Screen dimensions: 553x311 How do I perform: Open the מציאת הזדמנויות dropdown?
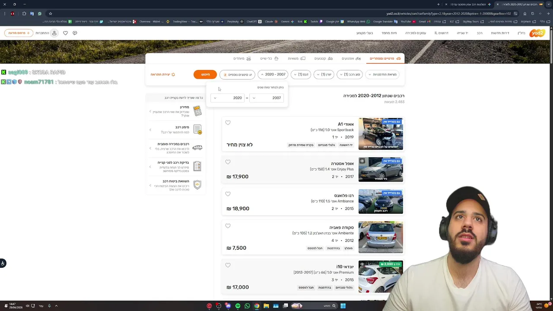(x=382, y=74)
